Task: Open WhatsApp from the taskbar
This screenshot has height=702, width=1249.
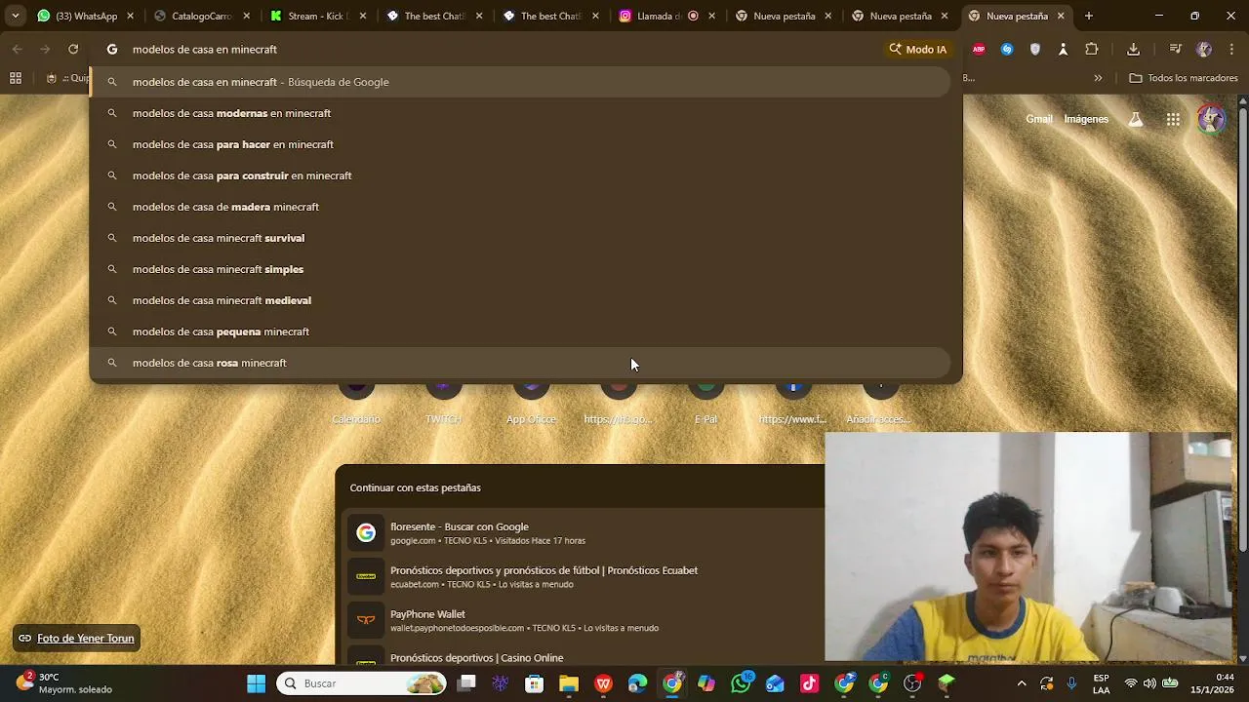Action: (741, 683)
